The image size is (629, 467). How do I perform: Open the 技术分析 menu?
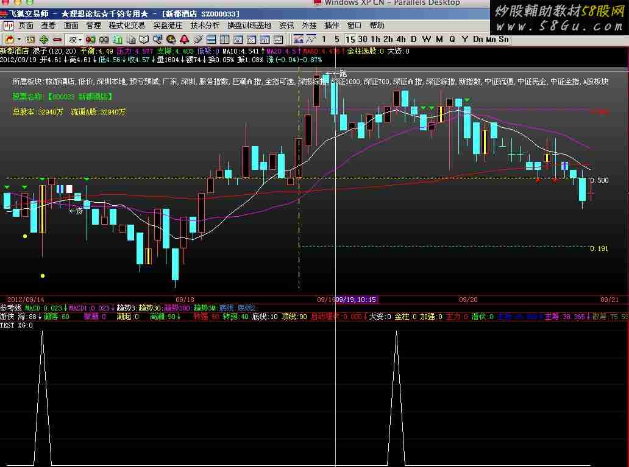tap(205, 26)
